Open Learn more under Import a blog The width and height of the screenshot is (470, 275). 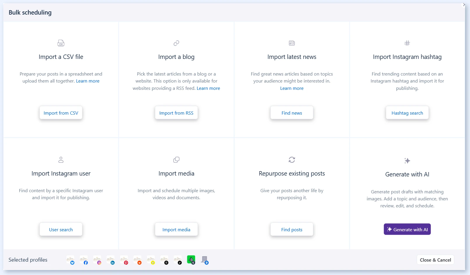[208, 88]
